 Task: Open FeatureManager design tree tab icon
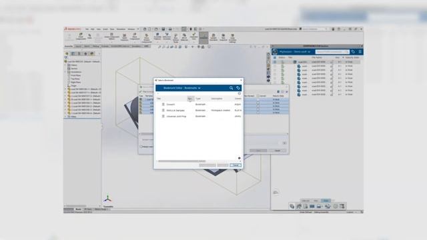tap(67, 53)
